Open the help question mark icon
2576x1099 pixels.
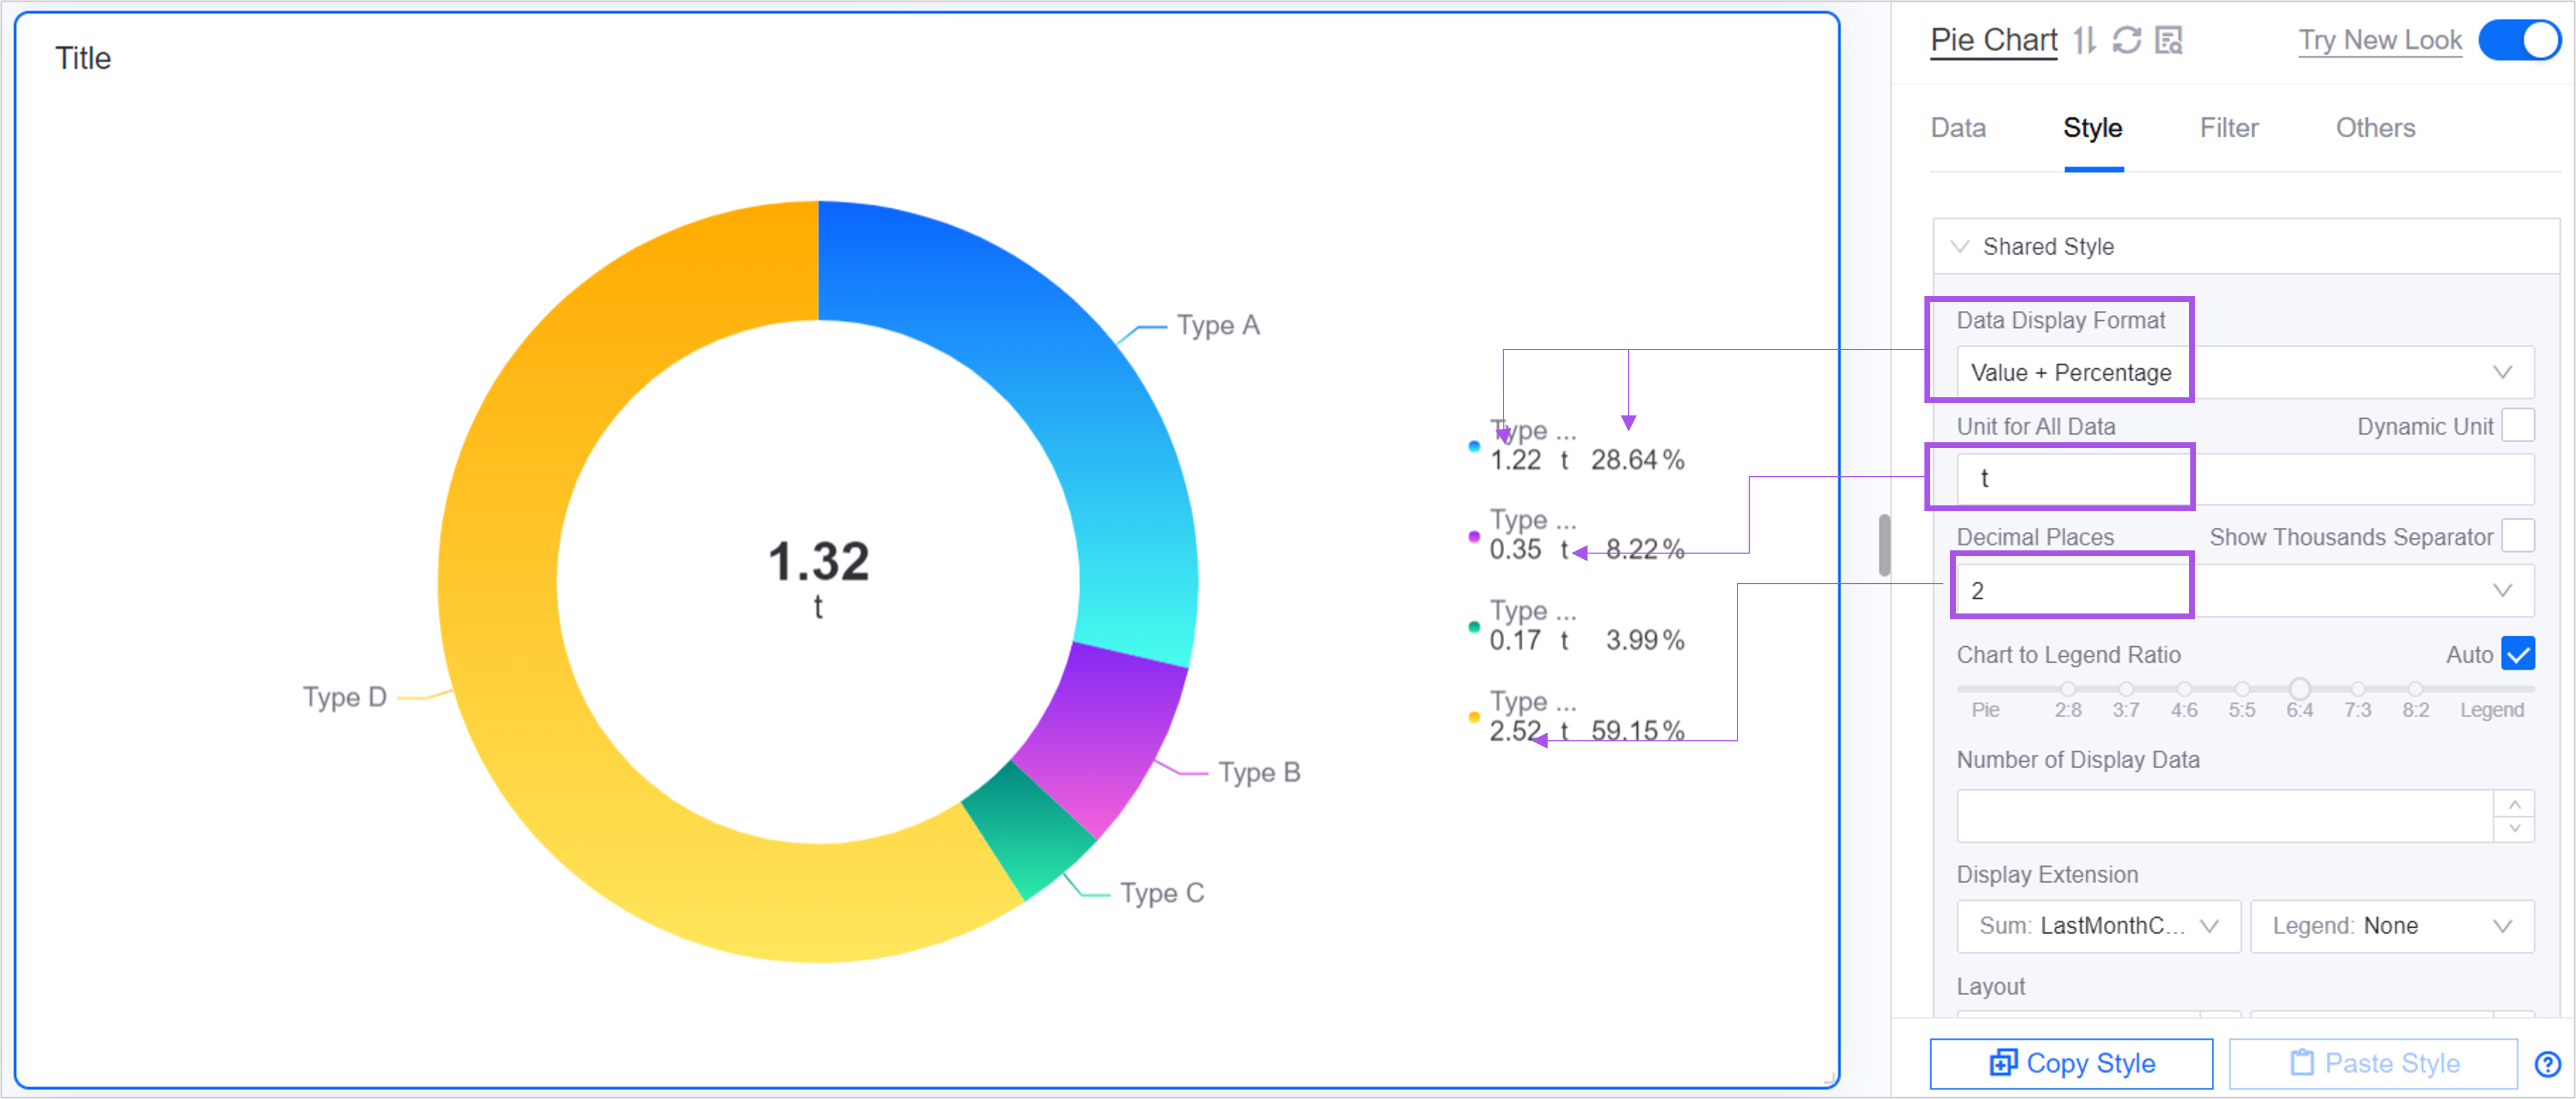click(x=2547, y=1064)
